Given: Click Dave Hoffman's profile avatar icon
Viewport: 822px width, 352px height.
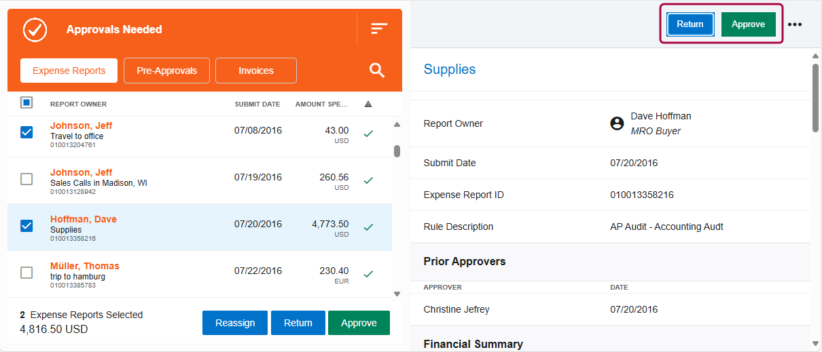Looking at the screenshot, I should 617,123.
